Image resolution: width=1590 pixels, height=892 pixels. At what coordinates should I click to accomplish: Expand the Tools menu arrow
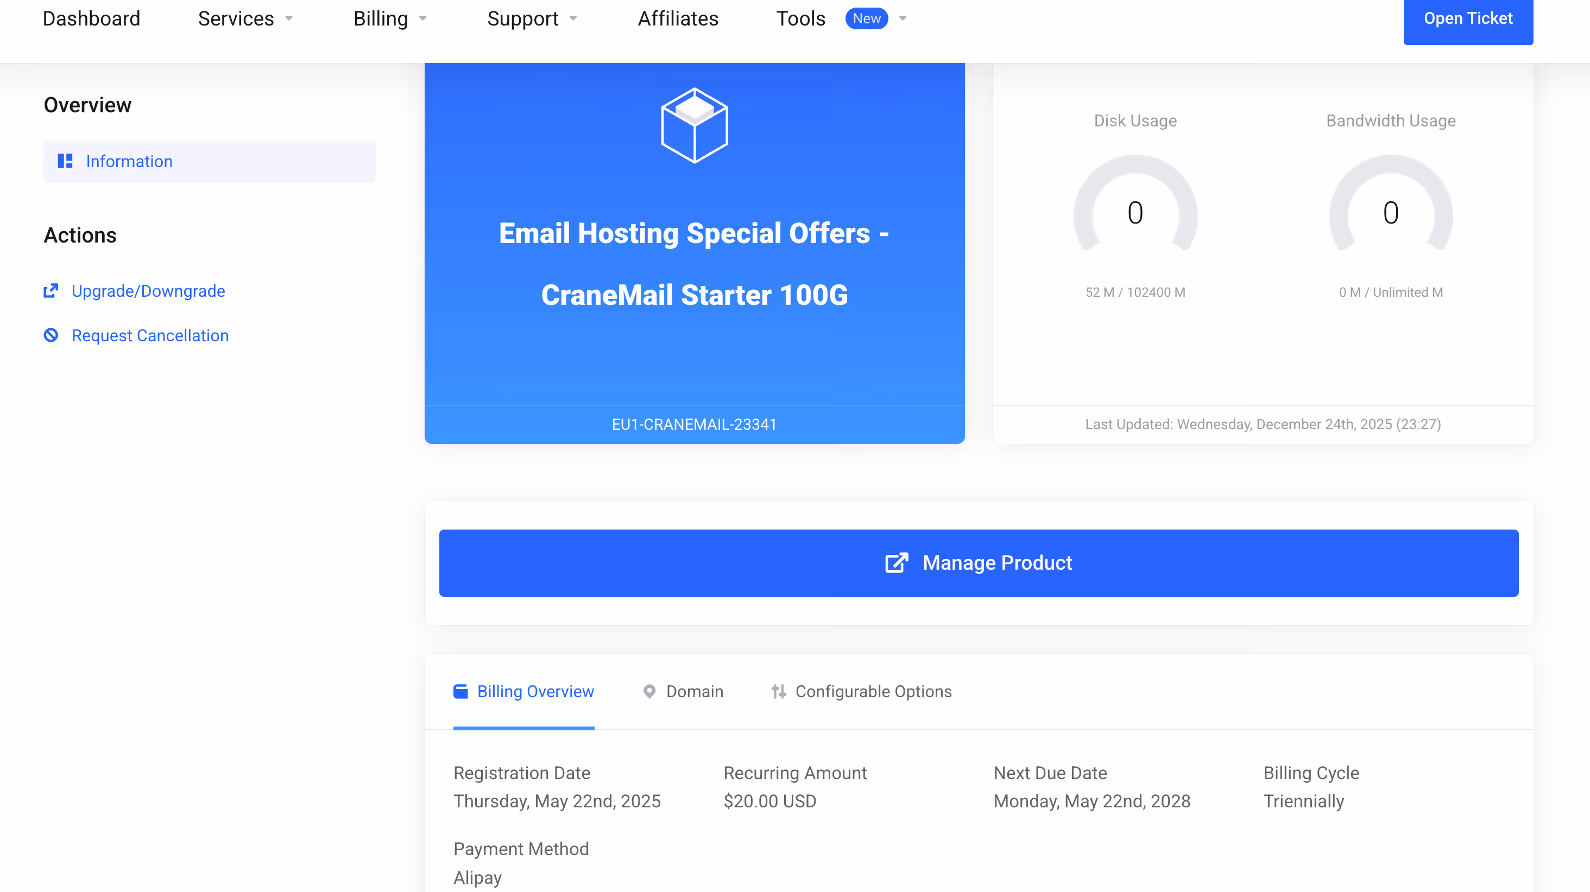(x=903, y=18)
